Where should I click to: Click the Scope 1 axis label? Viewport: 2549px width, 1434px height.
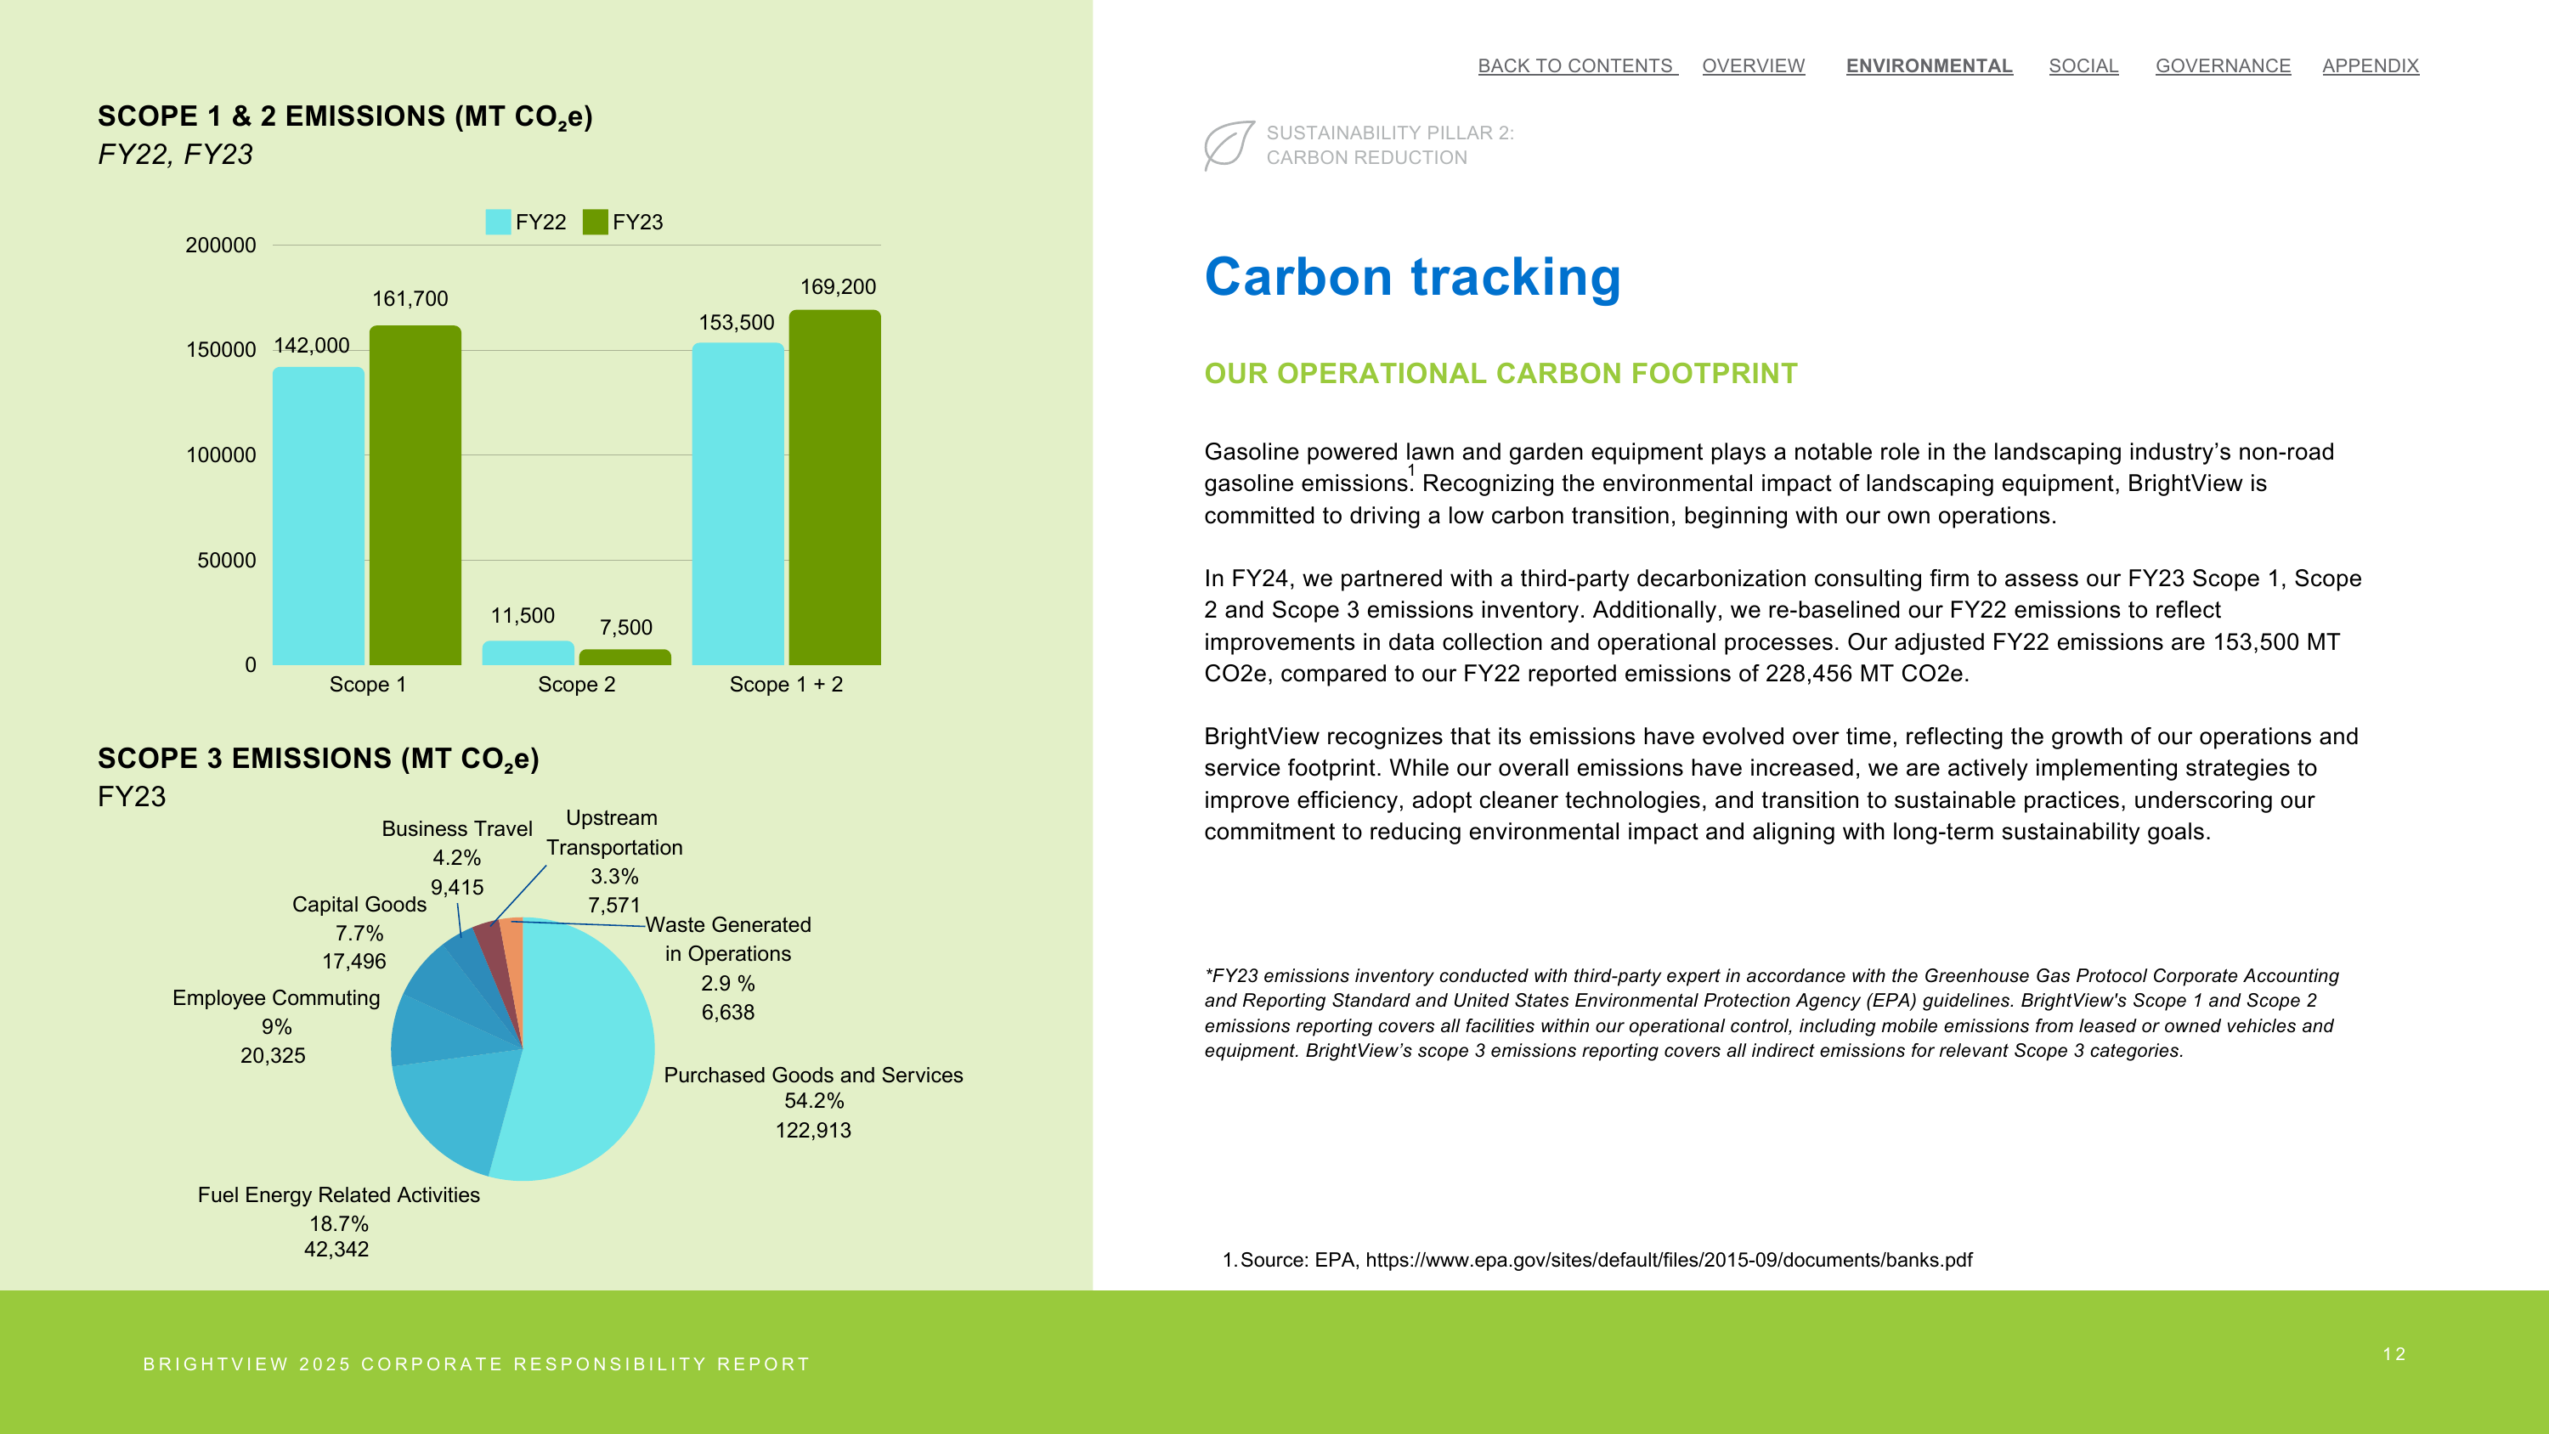(x=367, y=685)
